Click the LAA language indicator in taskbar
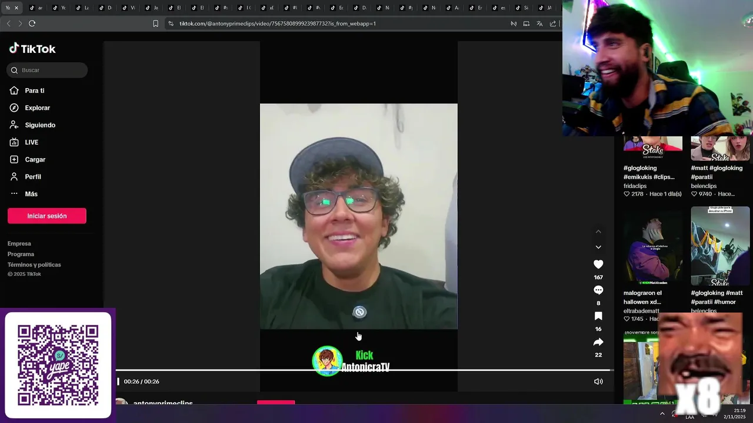Image resolution: width=753 pixels, height=423 pixels. click(x=690, y=417)
